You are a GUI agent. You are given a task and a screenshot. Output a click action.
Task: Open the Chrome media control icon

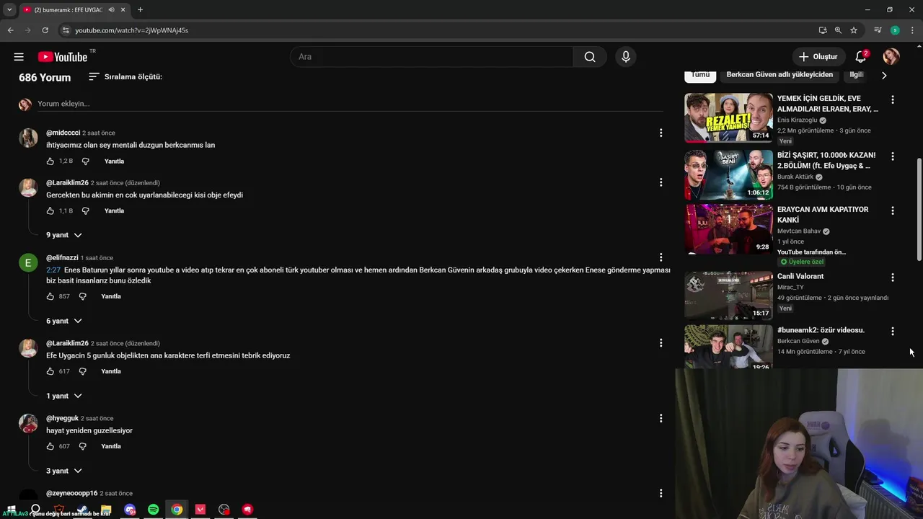pos(878,30)
